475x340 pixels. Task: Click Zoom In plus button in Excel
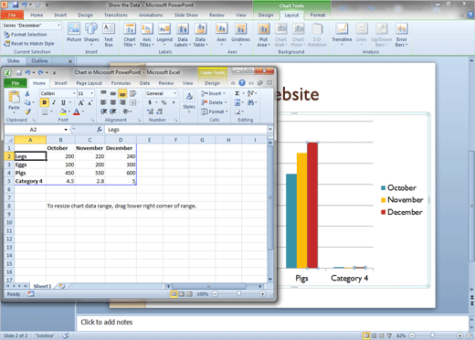[262, 294]
